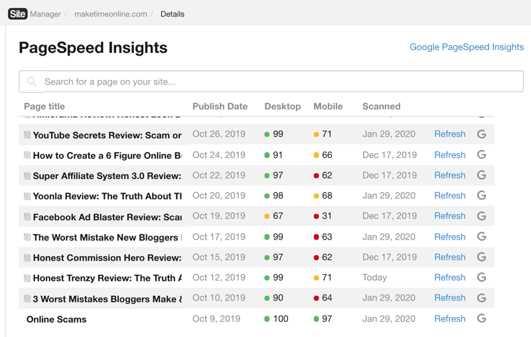
Task: Open Google icon for Honest Commission Hero row
Action: point(482,257)
